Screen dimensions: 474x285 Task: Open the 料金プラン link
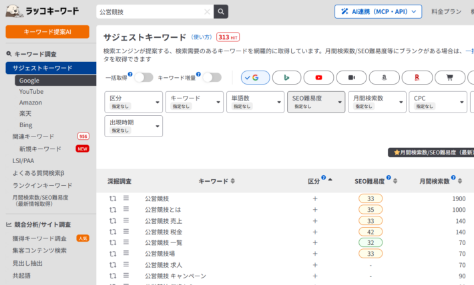446,11
